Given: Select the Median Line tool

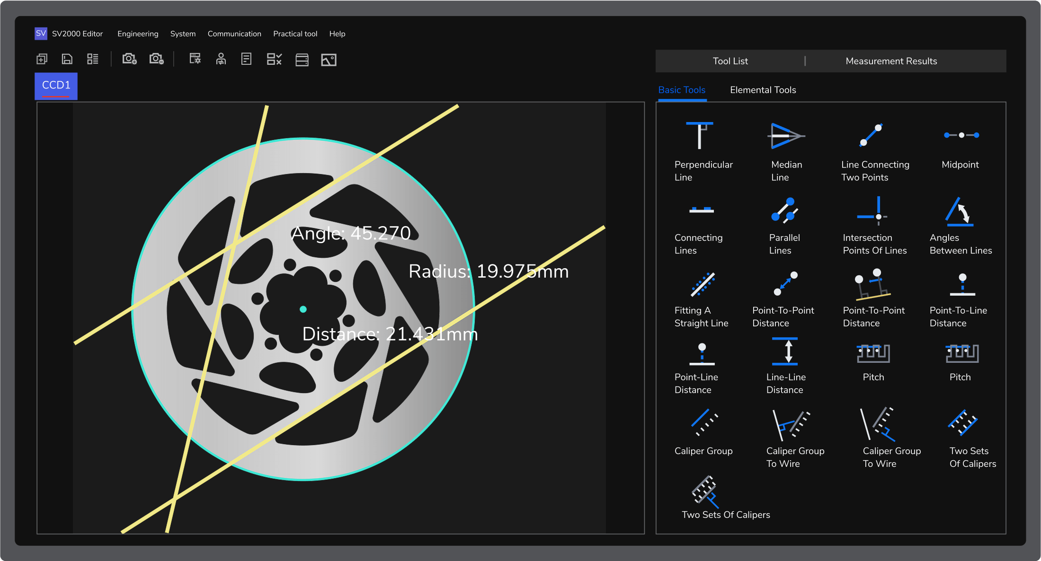Looking at the screenshot, I should (785, 136).
